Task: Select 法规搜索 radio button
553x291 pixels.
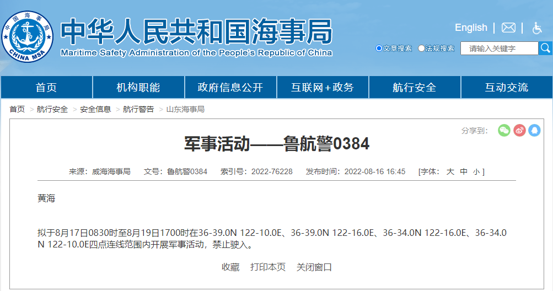Action: [x=421, y=48]
